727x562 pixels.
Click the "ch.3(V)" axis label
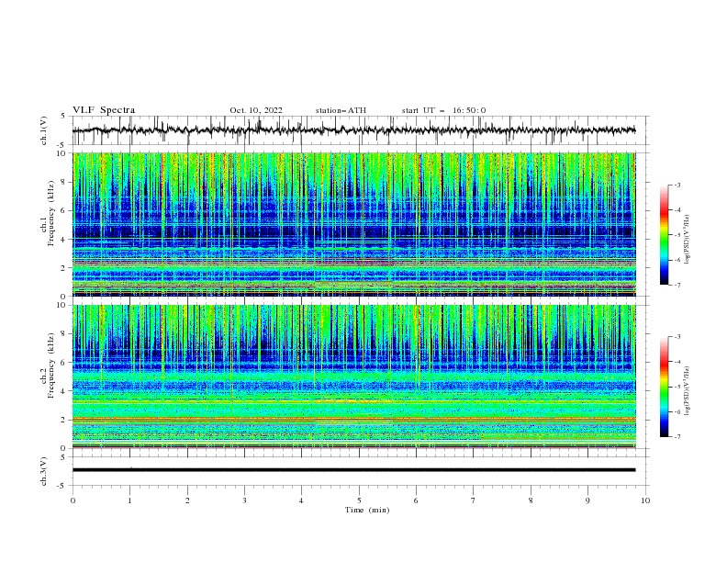(44, 471)
